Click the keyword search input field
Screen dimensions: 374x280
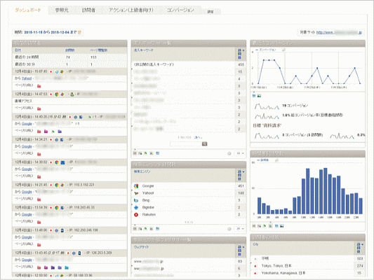[185, 144]
